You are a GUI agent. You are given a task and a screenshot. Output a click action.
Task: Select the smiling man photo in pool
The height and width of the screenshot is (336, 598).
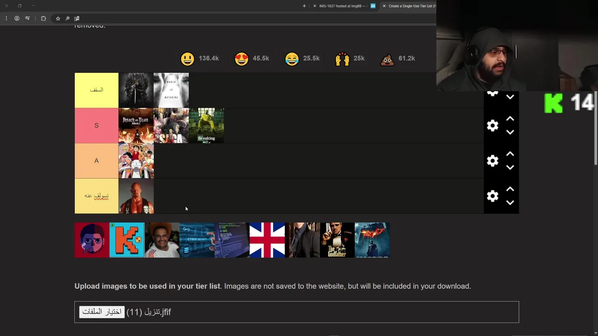coord(162,240)
